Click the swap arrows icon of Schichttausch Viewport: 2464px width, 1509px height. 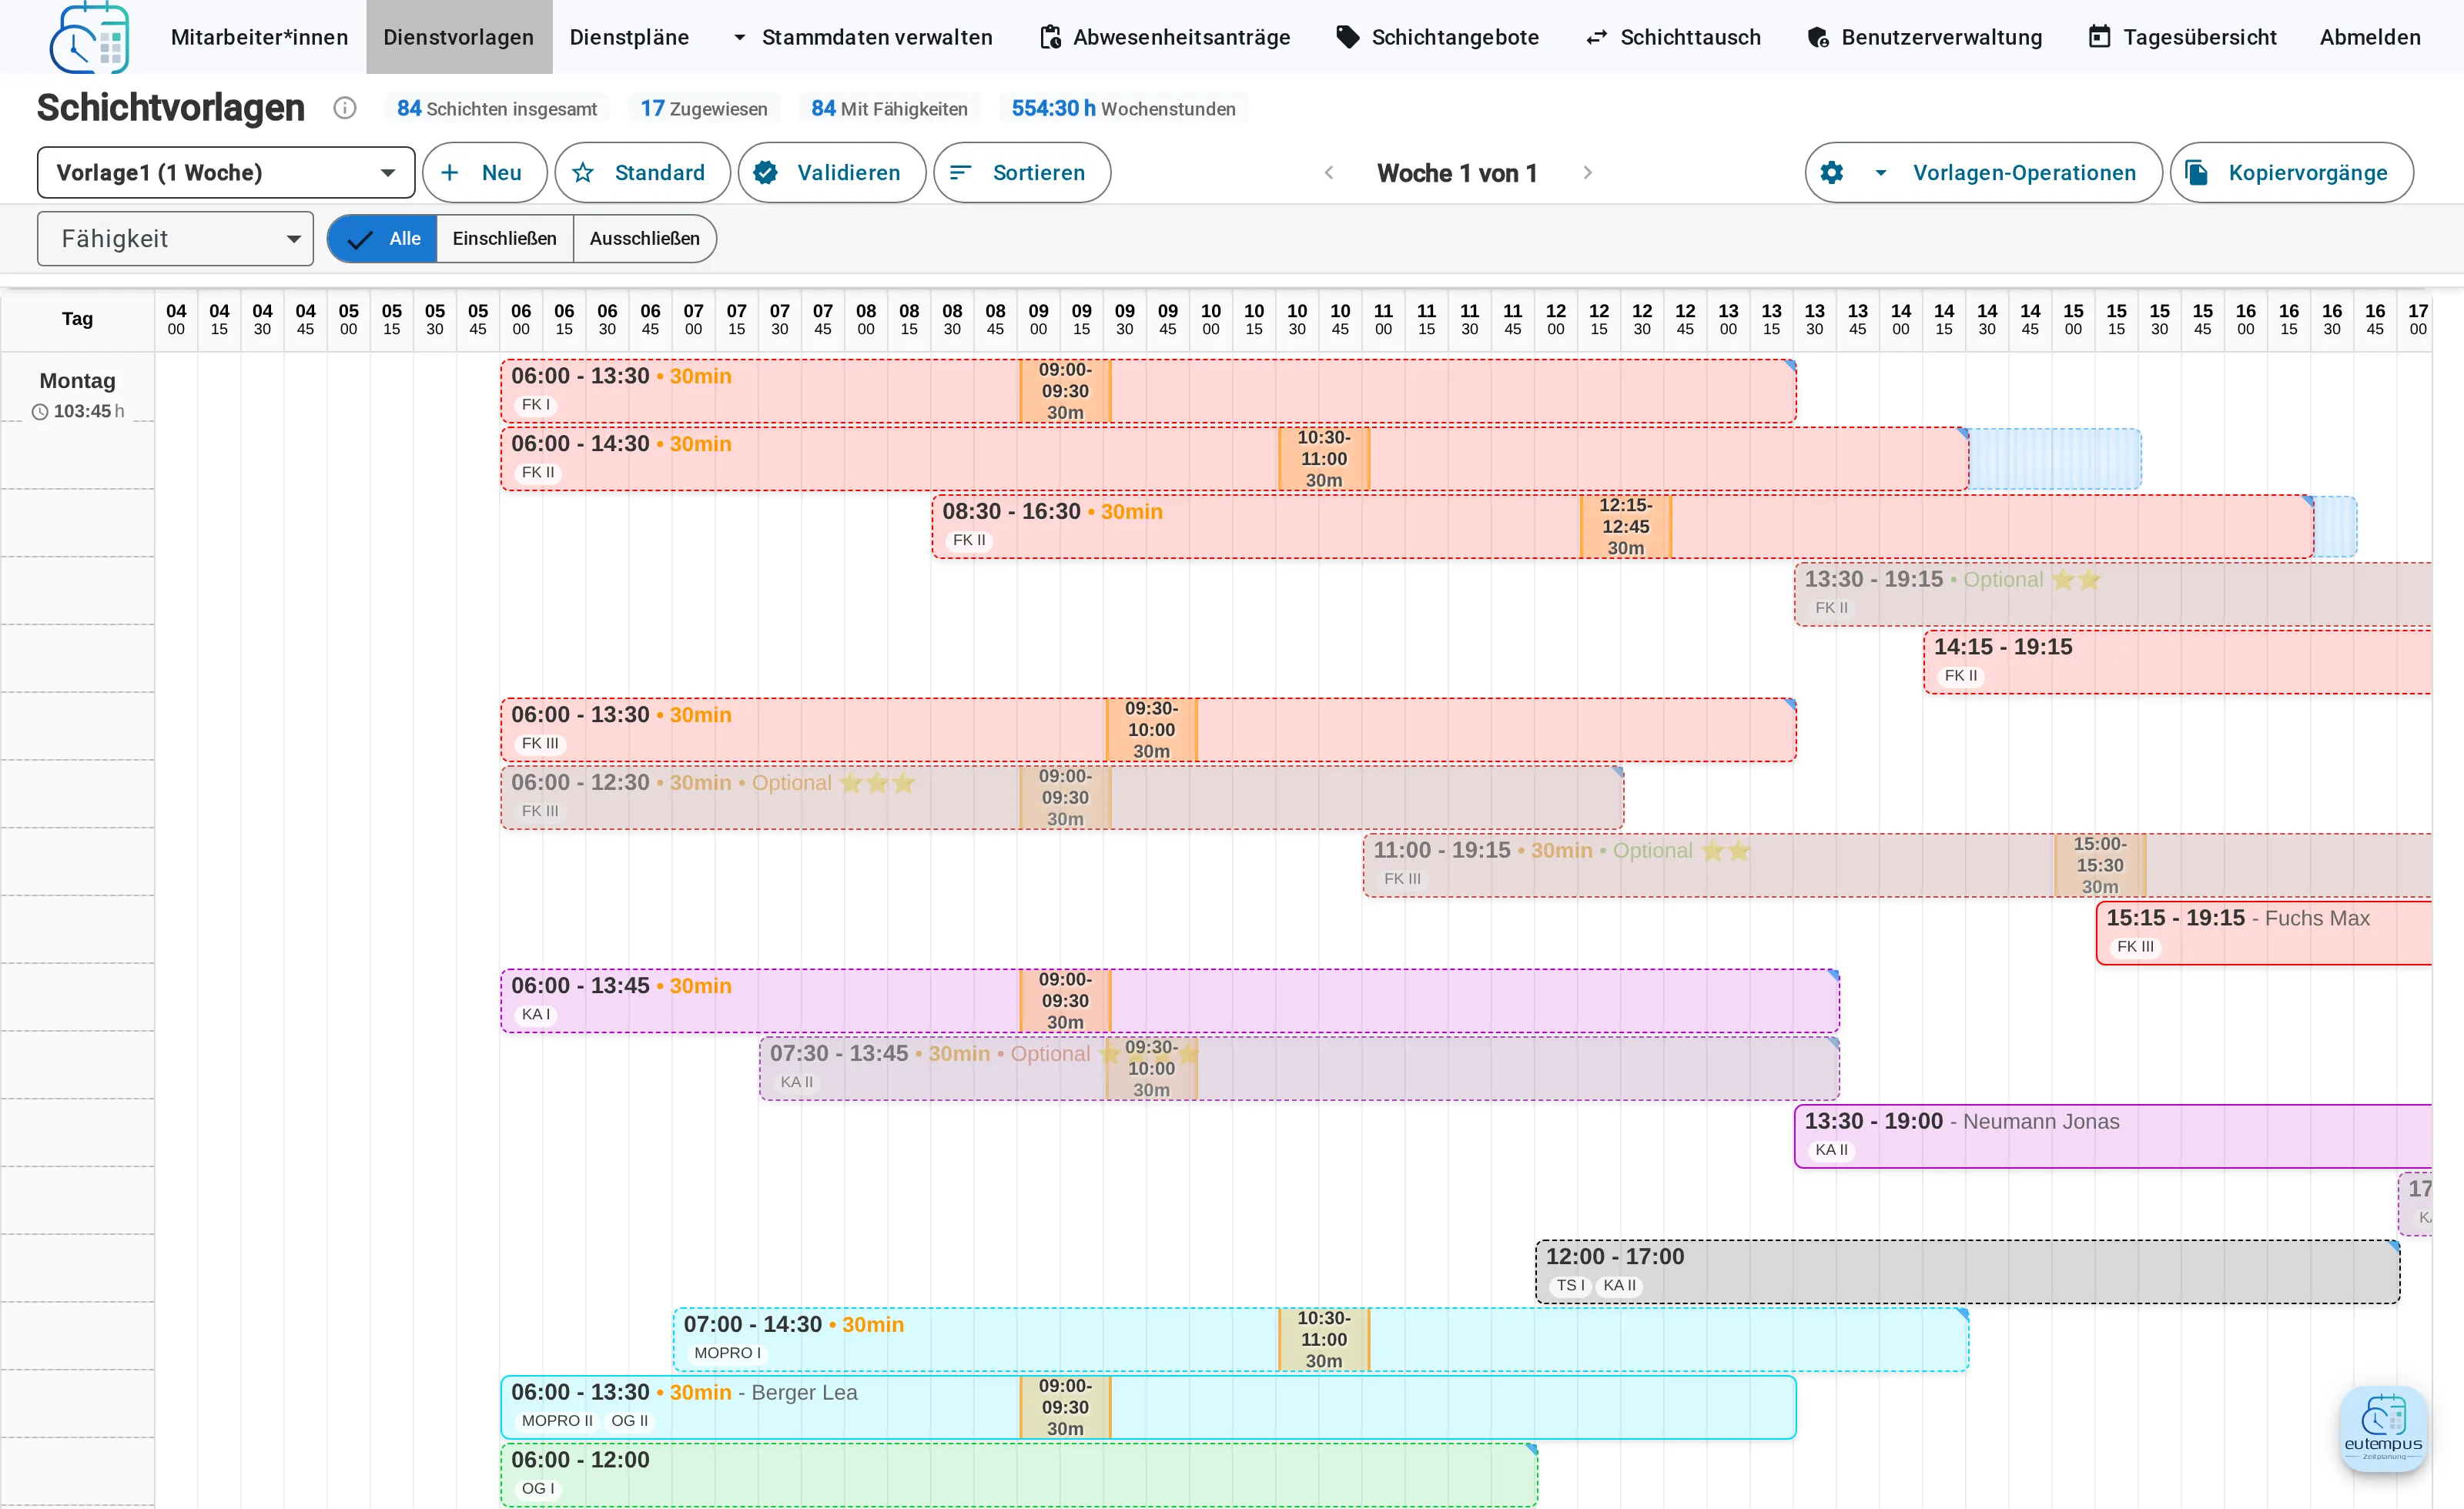tap(1597, 37)
